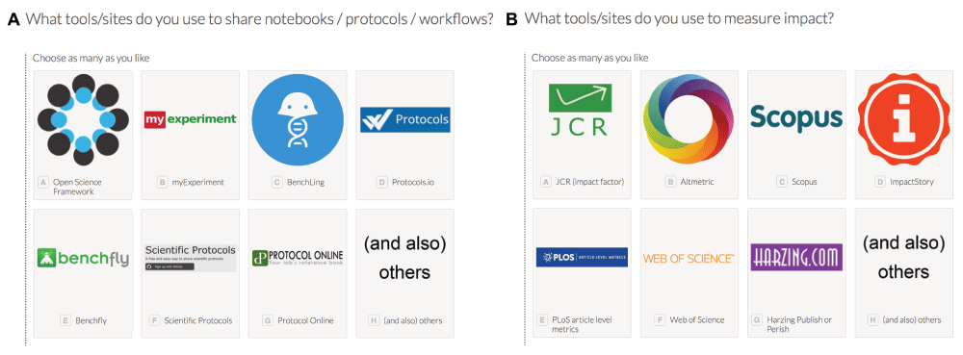This screenshot has width=963, height=355.
Task: Select the Protocols.io logo tile
Action: click(404, 120)
